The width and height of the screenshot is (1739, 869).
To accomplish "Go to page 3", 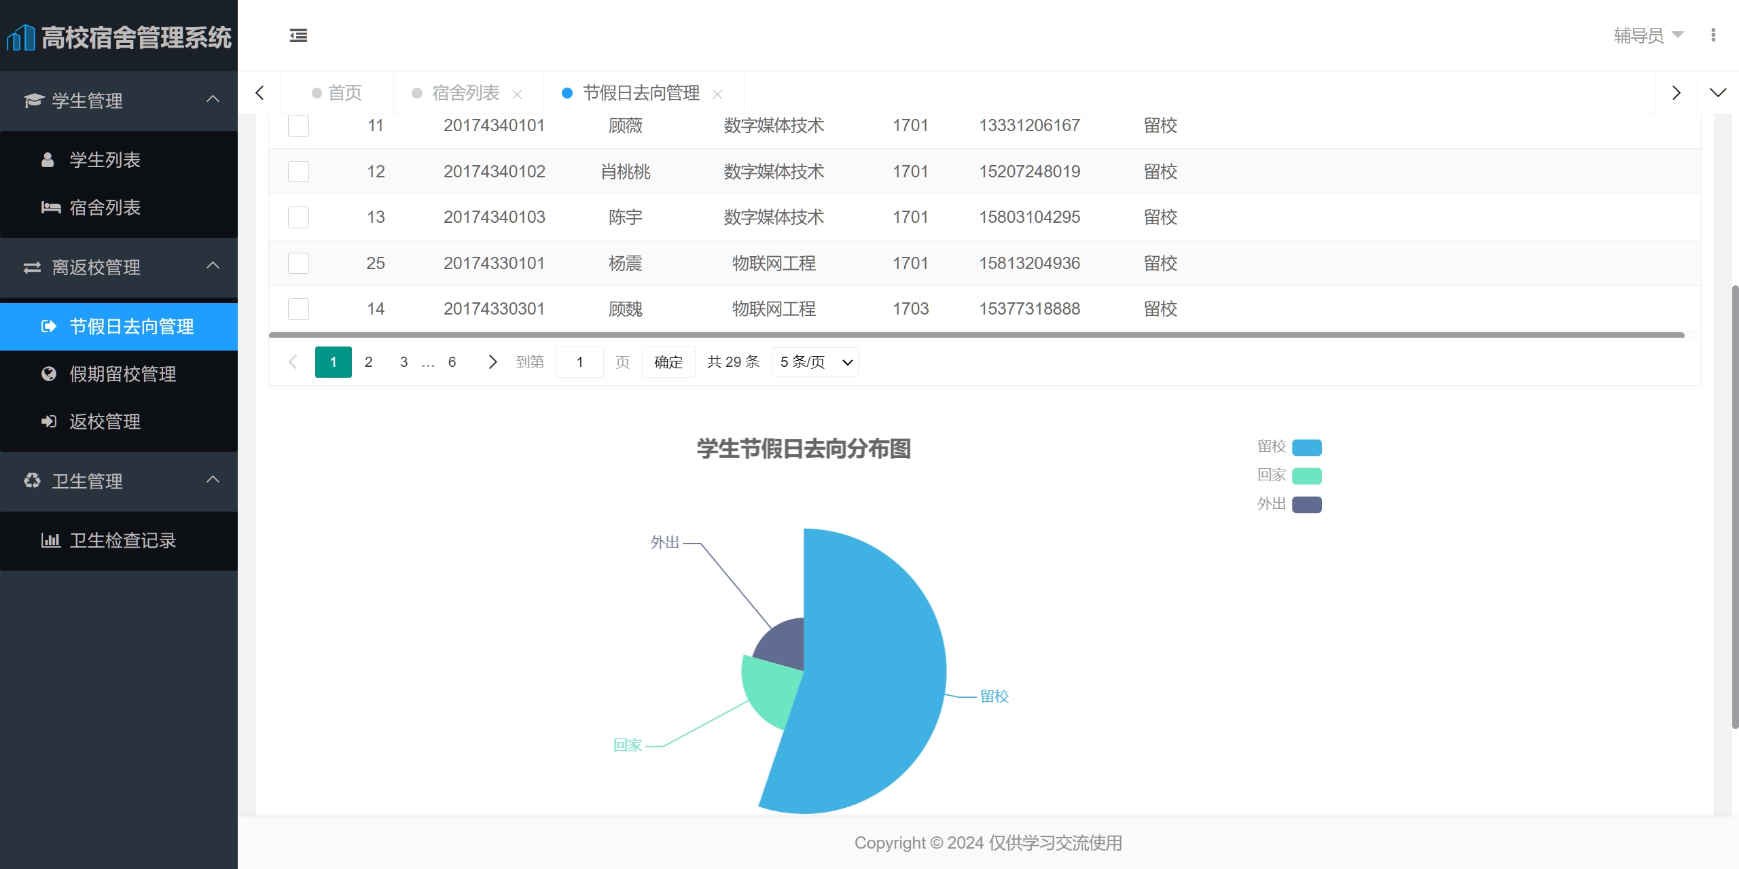I will [x=404, y=362].
